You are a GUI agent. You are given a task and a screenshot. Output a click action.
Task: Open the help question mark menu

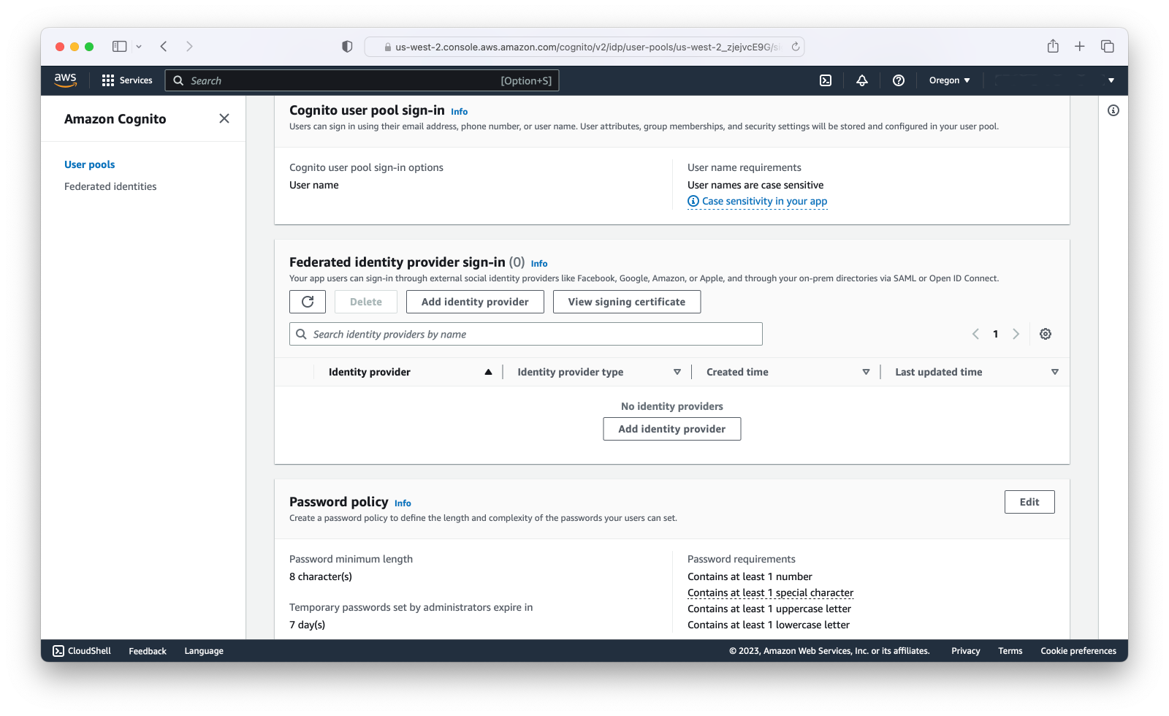[899, 80]
